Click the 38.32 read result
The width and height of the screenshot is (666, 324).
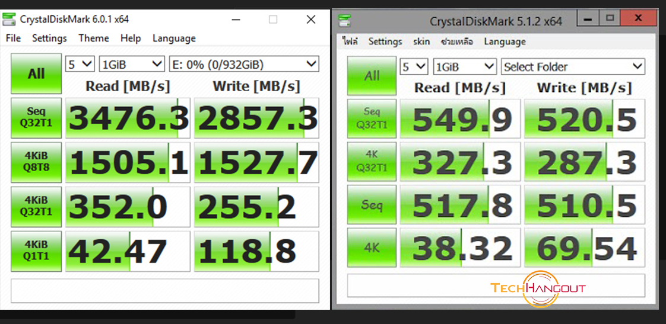[460, 247]
